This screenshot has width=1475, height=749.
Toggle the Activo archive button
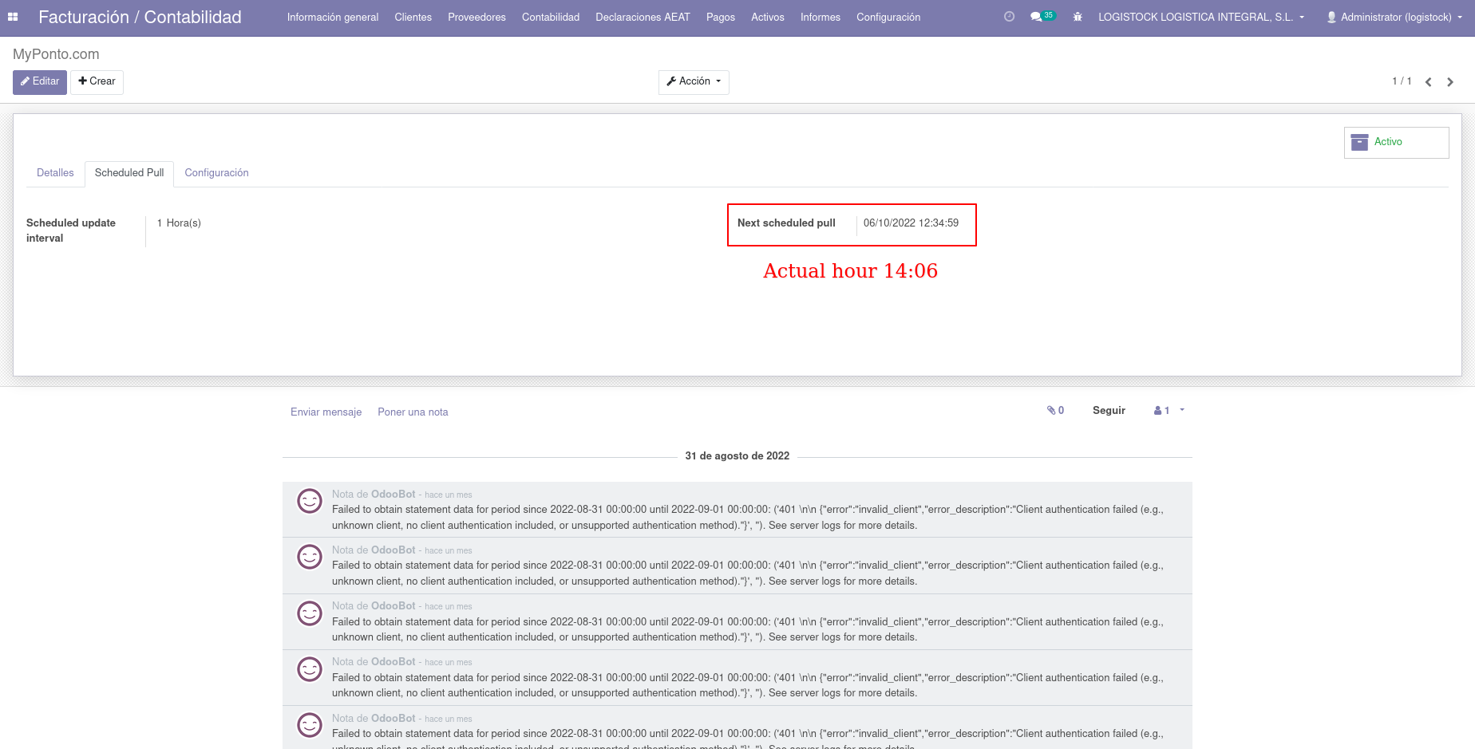1396,143
